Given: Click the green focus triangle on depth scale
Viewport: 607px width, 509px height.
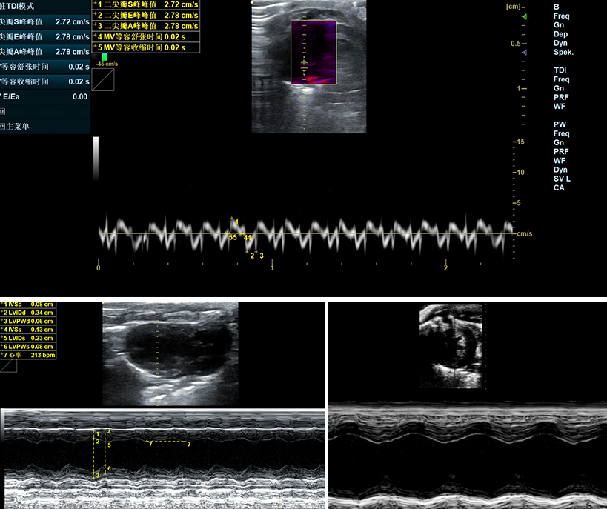Looking at the screenshot, I should [525, 16].
